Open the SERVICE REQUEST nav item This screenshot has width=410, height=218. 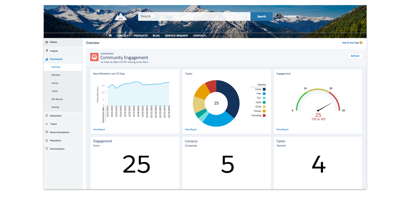pyautogui.click(x=176, y=35)
